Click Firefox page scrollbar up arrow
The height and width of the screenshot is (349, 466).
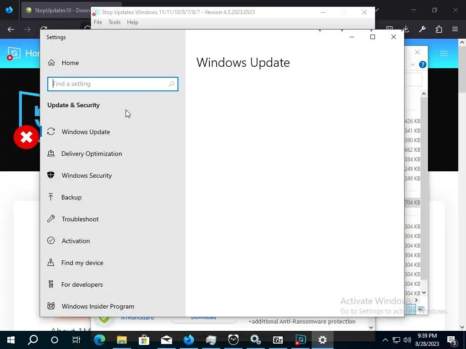tap(462, 42)
